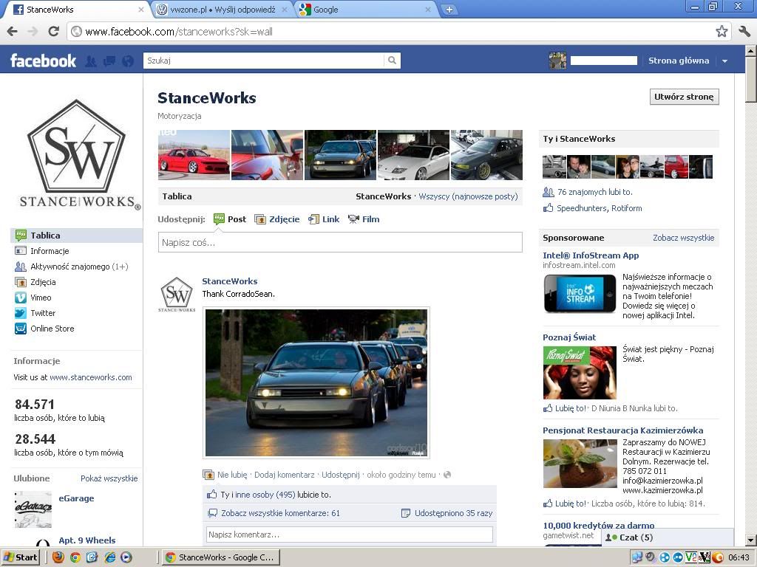This screenshot has width=757, height=567.
Task: Launch Internet Explorer from quick launch
Action: 110,557
